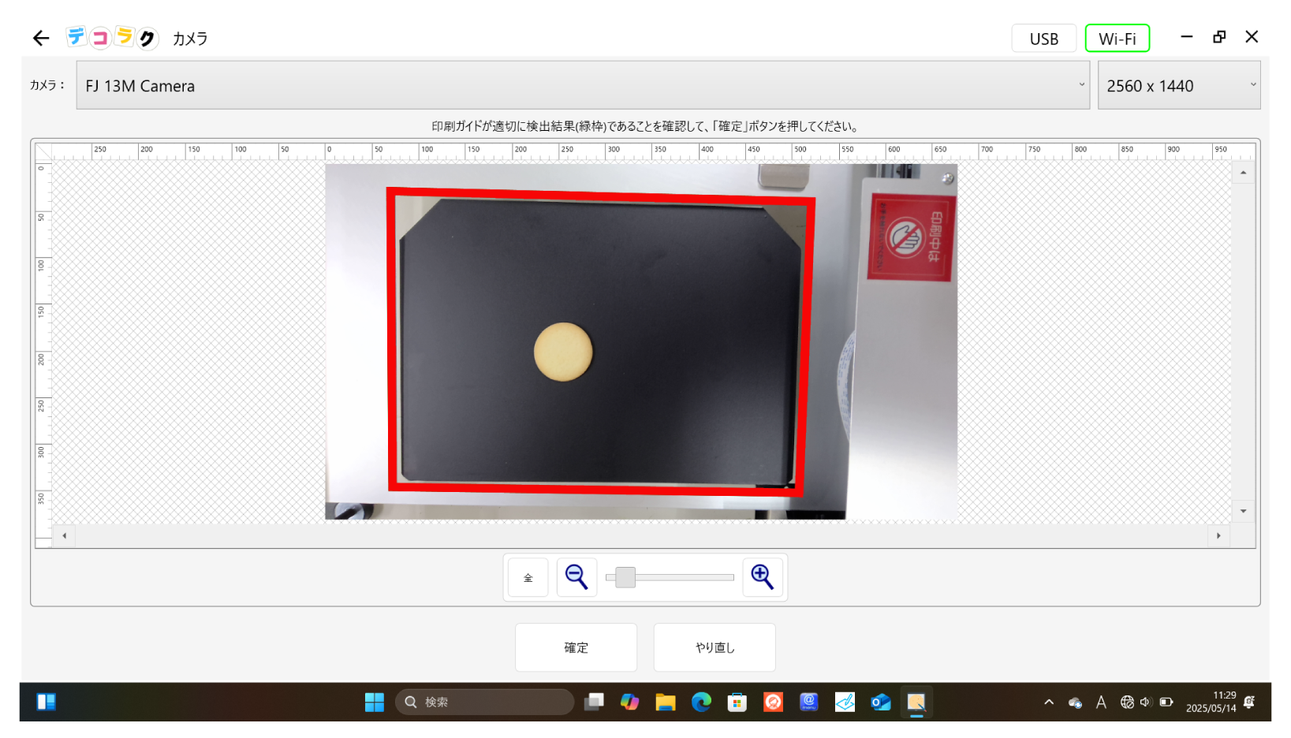Click the デコラク app logo
1291x738 pixels.
tap(113, 37)
